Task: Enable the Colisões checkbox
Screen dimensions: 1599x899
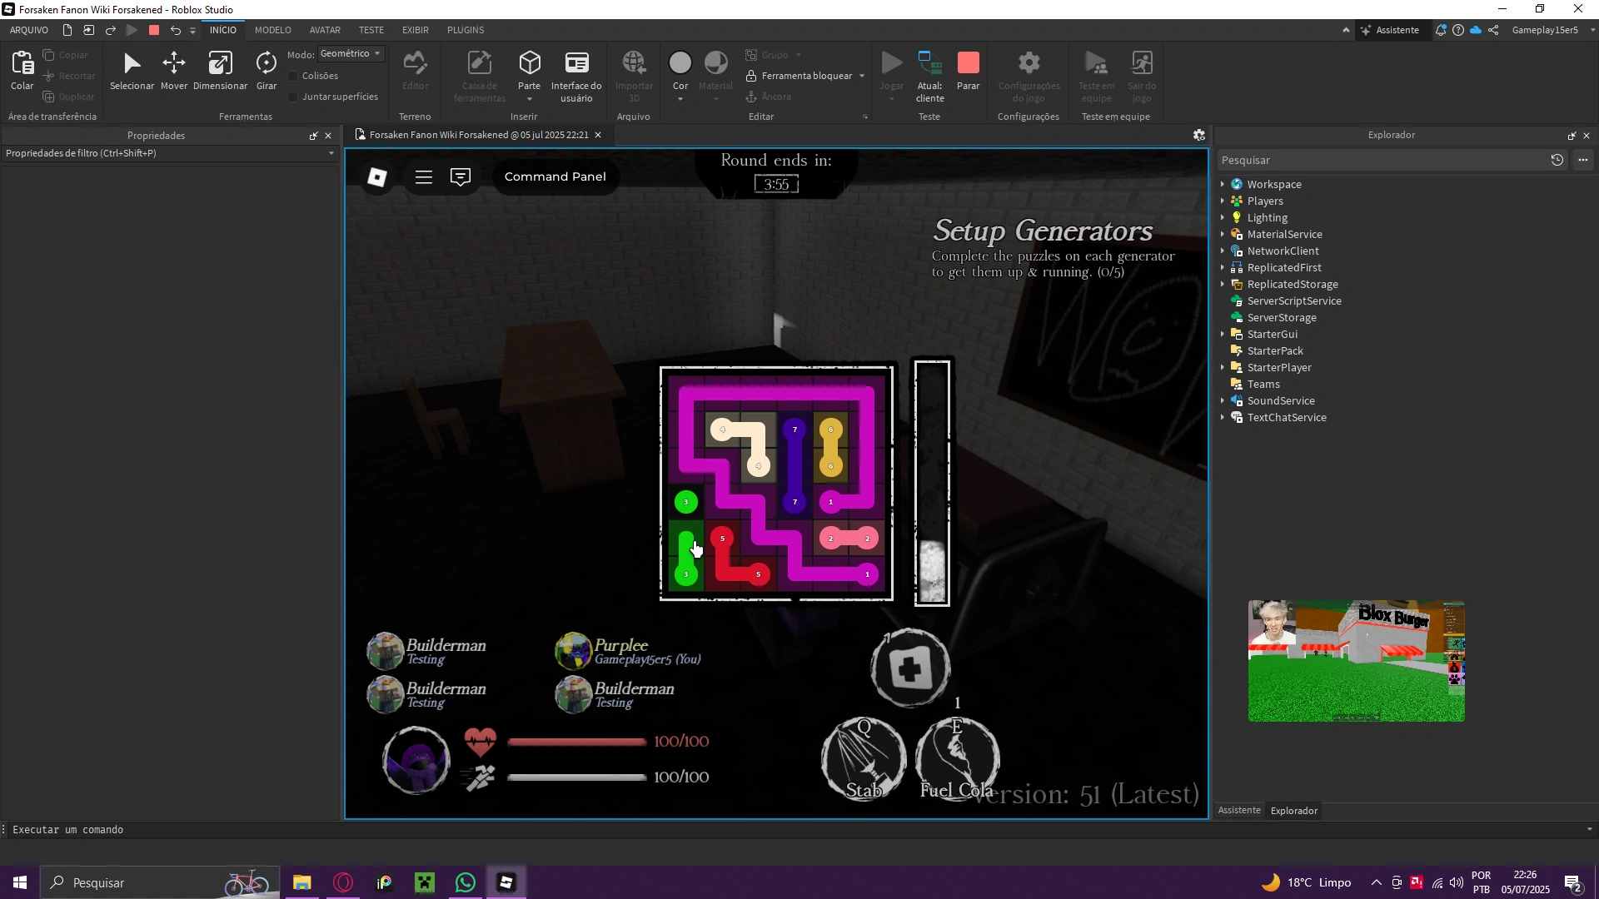Action: [x=293, y=76]
